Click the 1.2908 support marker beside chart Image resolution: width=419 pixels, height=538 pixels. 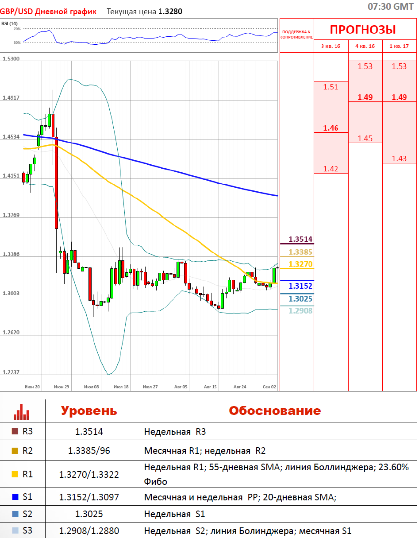click(x=300, y=311)
